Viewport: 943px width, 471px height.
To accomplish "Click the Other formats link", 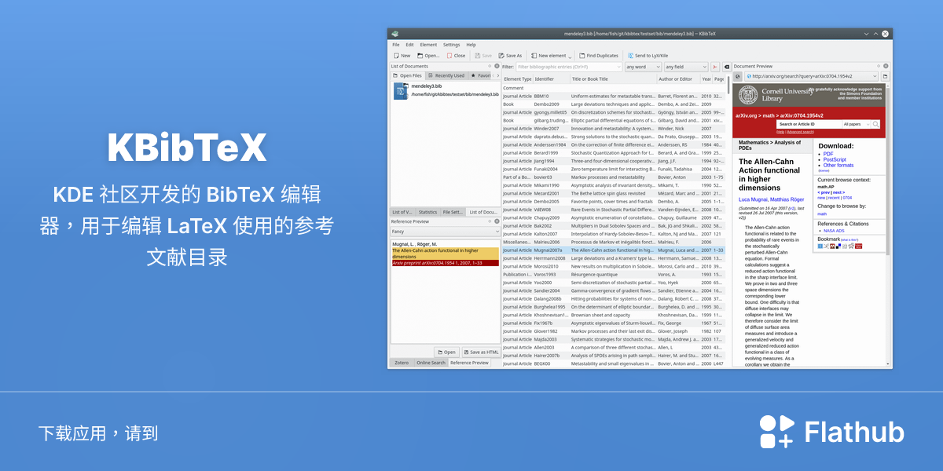I will (838, 166).
